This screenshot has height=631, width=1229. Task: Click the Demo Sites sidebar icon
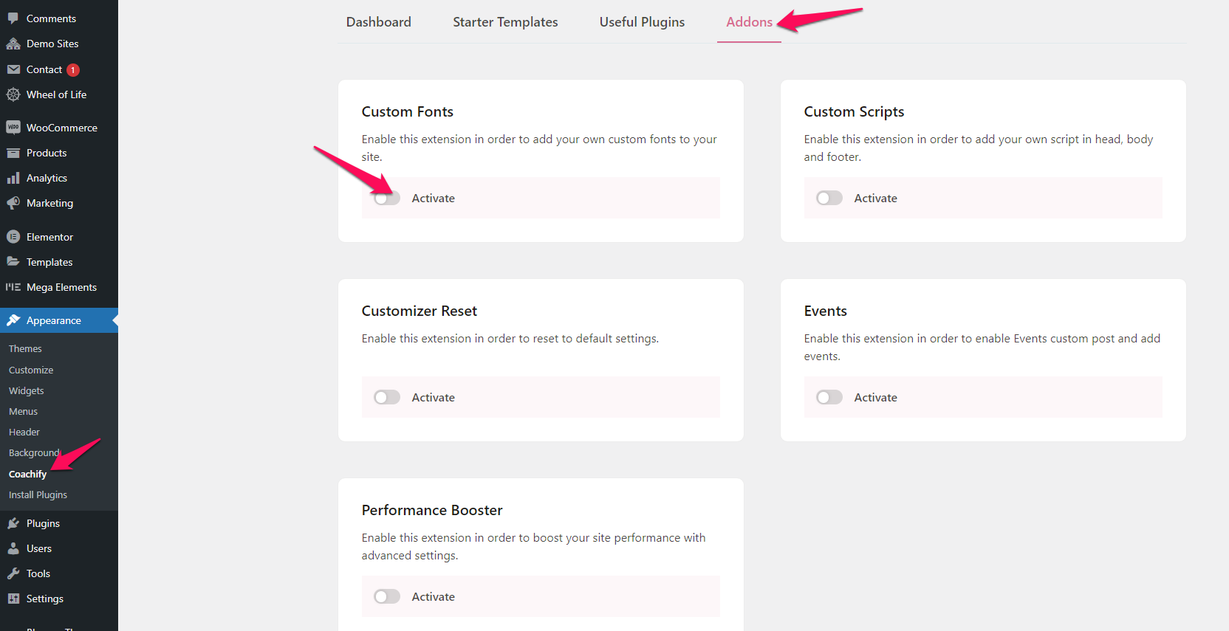click(x=13, y=44)
